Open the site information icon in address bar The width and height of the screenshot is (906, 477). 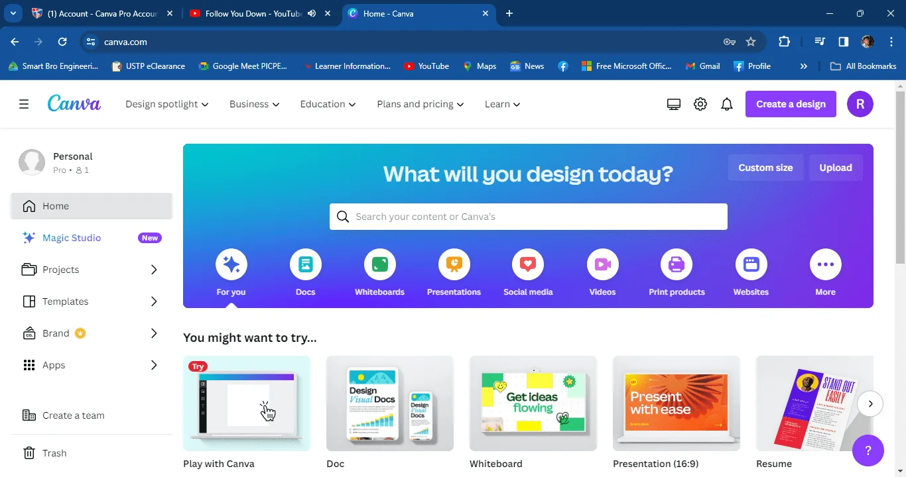[x=91, y=42]
